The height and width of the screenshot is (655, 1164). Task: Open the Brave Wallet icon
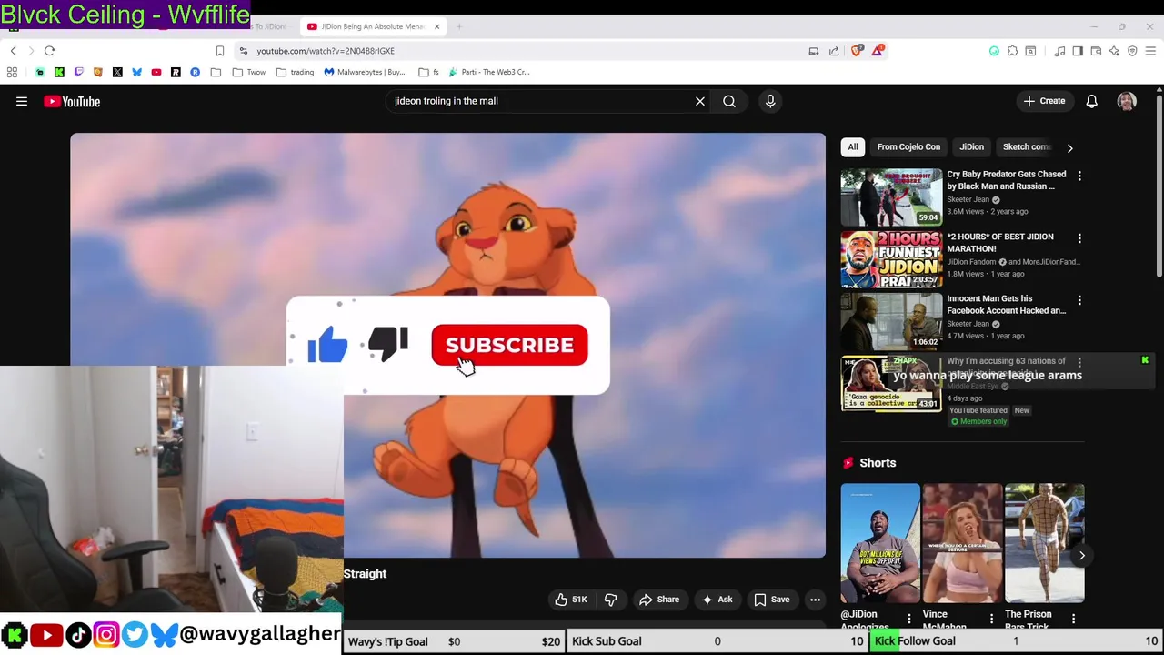1096,51
